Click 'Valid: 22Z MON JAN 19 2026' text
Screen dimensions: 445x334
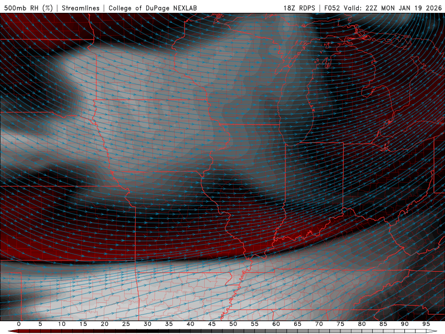pos(393,8)
